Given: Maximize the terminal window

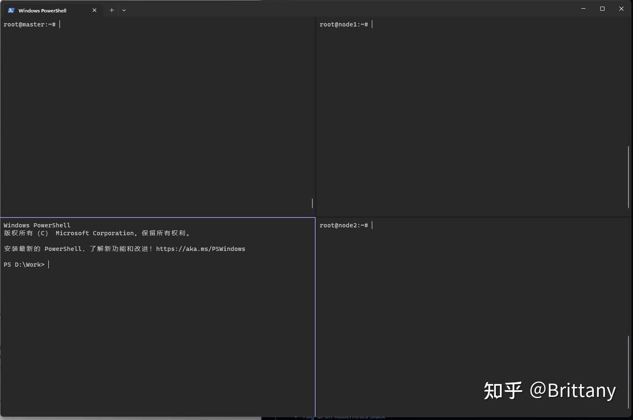Looking at the screenshot, I should coord(602,9).
